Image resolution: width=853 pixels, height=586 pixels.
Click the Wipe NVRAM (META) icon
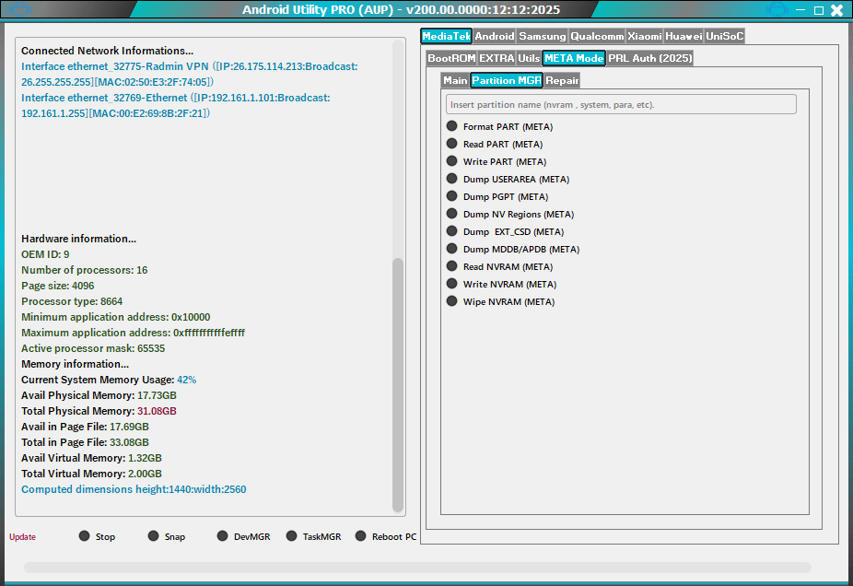pyautogui.click(x=451, y=301)
